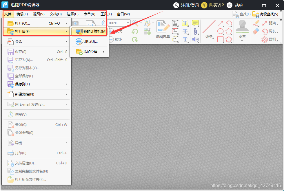Open the 窗口(W) menu

[x=123, y=14]
